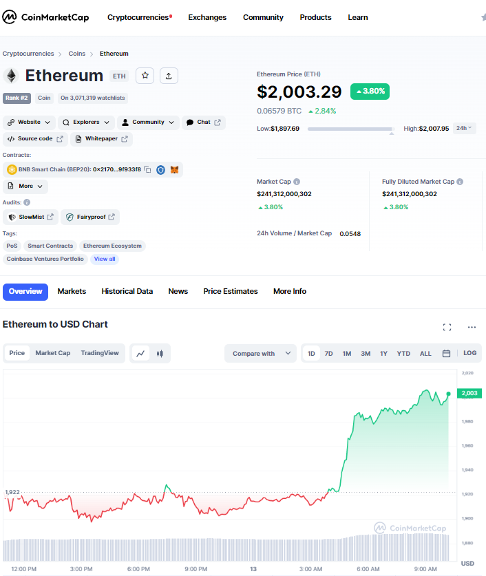Click View all tags
Viewport: 486px width, 576px height.
[x=105, y=259]
